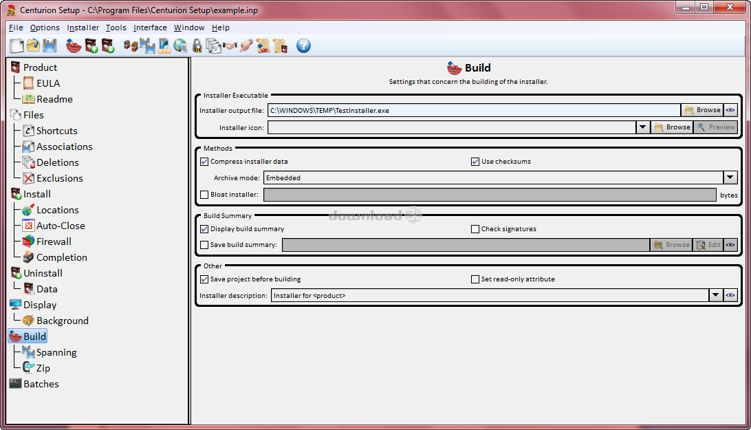Click the brick wall Build toolbar icon
Screen dimensions: 751x430
[74, 46]
